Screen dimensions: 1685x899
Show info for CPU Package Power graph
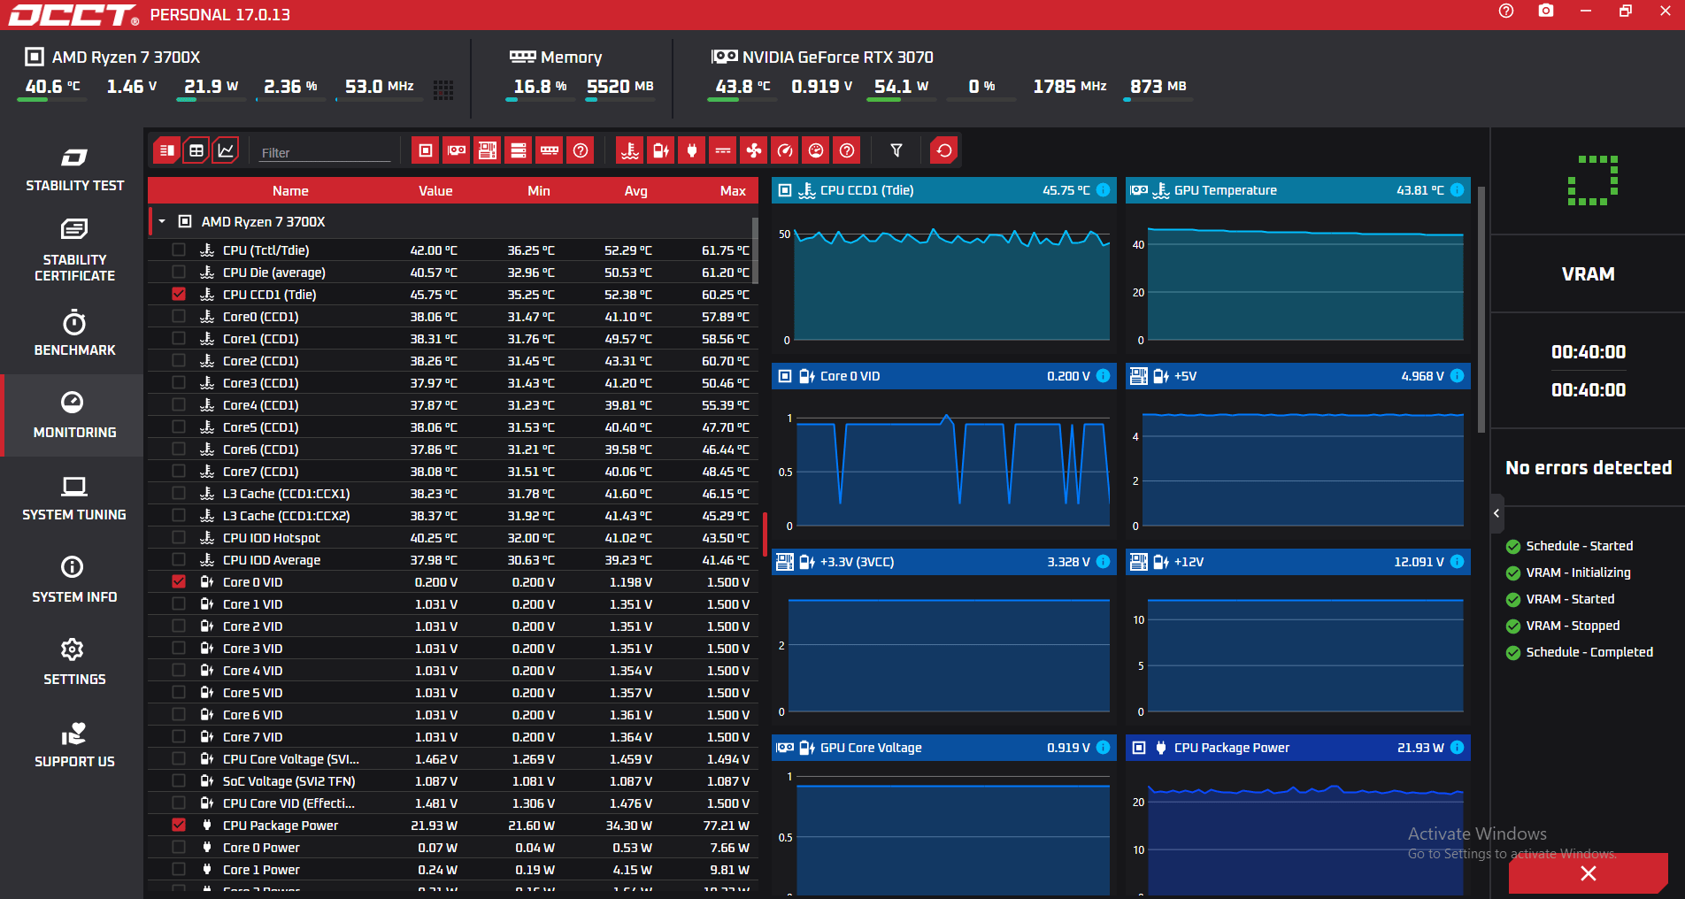[1458, 748]
